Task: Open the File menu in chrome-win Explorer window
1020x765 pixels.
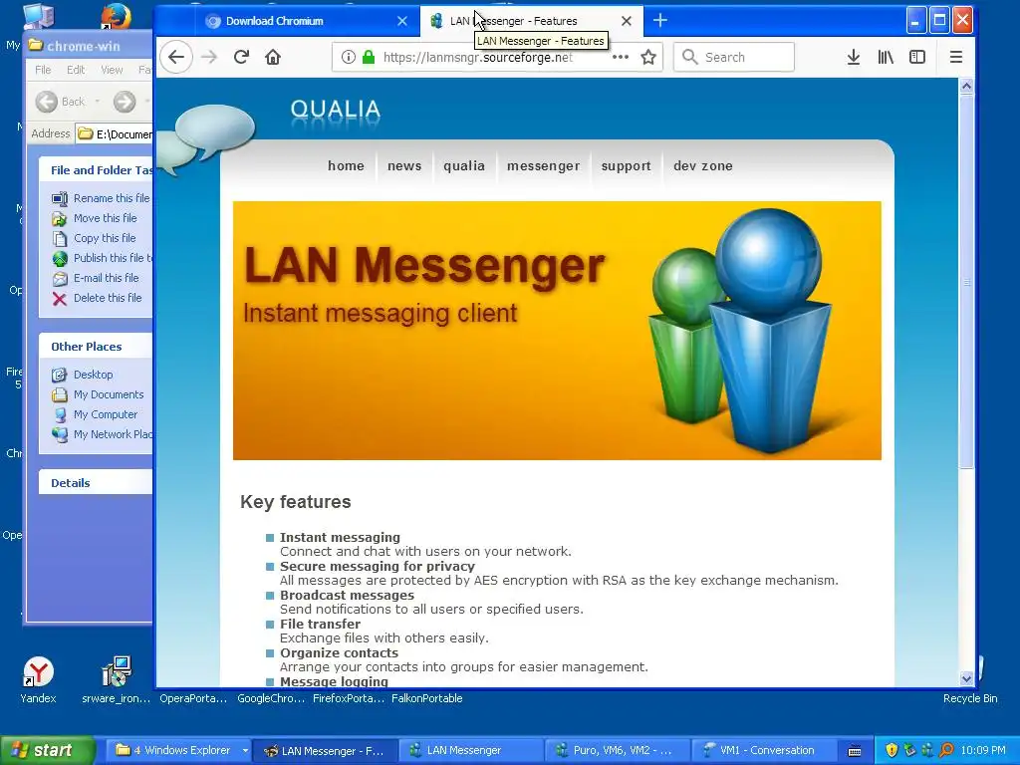Action: 43,70
